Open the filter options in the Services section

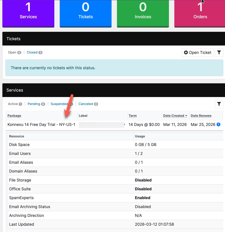(219, 104)
